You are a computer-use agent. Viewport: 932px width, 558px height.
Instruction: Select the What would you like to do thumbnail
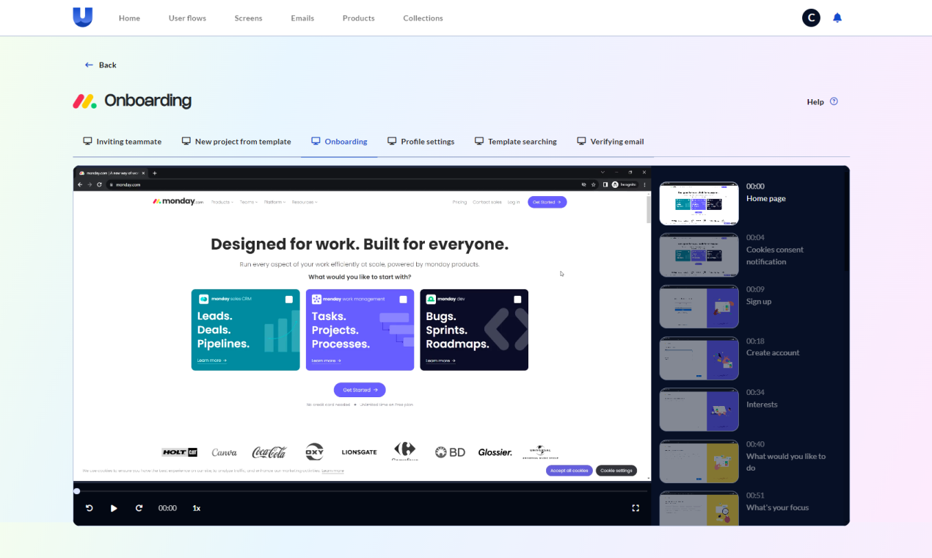click(x=699, y=461)
